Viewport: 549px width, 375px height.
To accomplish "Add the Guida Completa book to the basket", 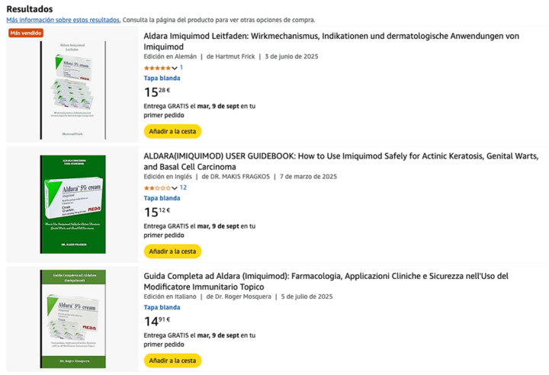I will (172, 360).
